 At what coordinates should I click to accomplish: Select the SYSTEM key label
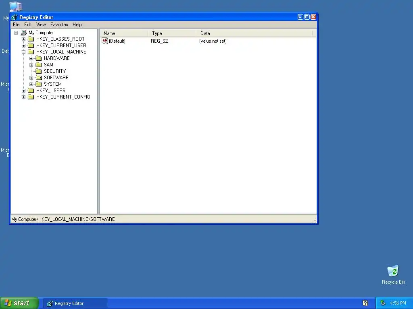53,84
